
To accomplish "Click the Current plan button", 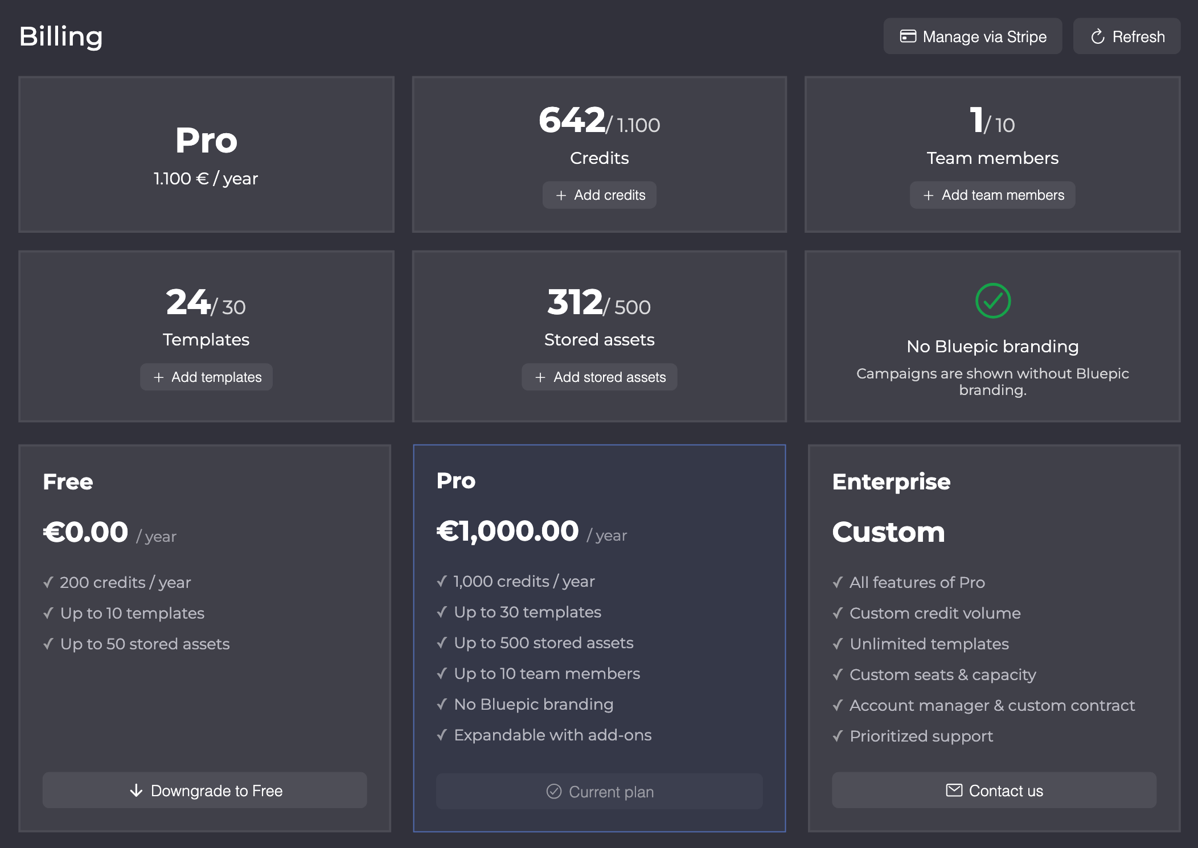I will 600,791.
